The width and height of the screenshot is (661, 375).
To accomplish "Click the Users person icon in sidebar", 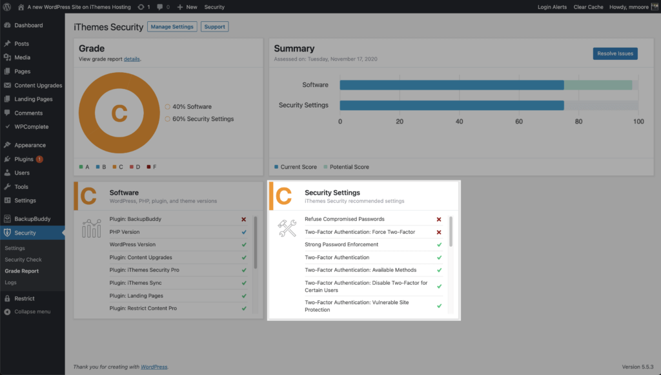I will point(7,173).
